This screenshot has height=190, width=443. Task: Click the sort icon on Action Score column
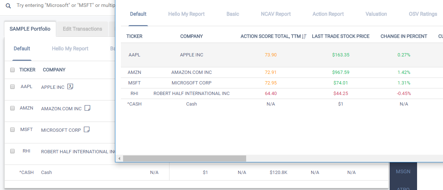tap(304, 36)
